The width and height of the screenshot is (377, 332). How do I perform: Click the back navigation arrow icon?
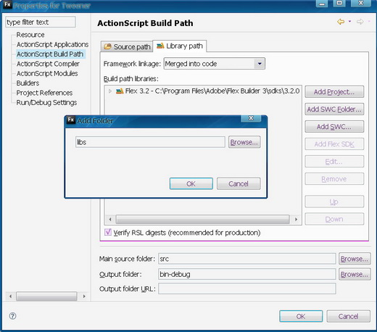[x=341, y=22]
